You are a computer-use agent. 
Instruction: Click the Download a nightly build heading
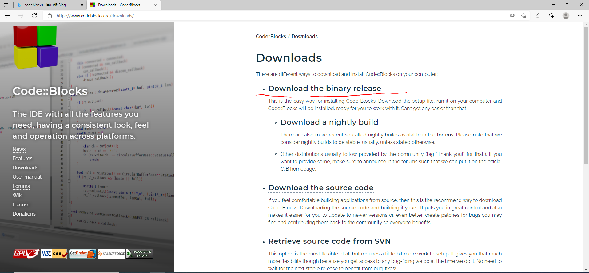pyautogui.click(x=329, y=122)
